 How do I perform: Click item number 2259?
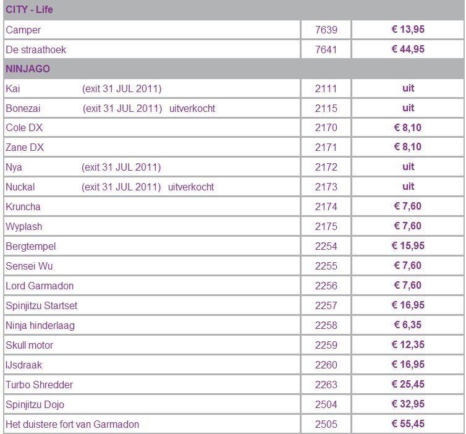point(326,345)
